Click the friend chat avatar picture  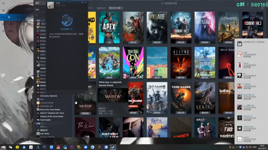[51, 5]
